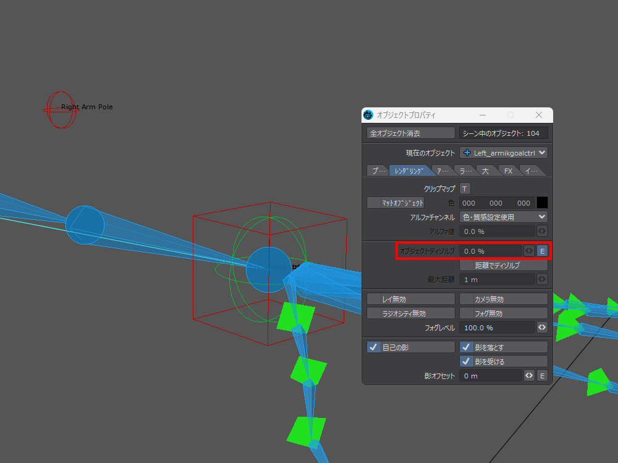Click the アルファ値 slider arrows icon
618x463 pixels.
(542, 231)
